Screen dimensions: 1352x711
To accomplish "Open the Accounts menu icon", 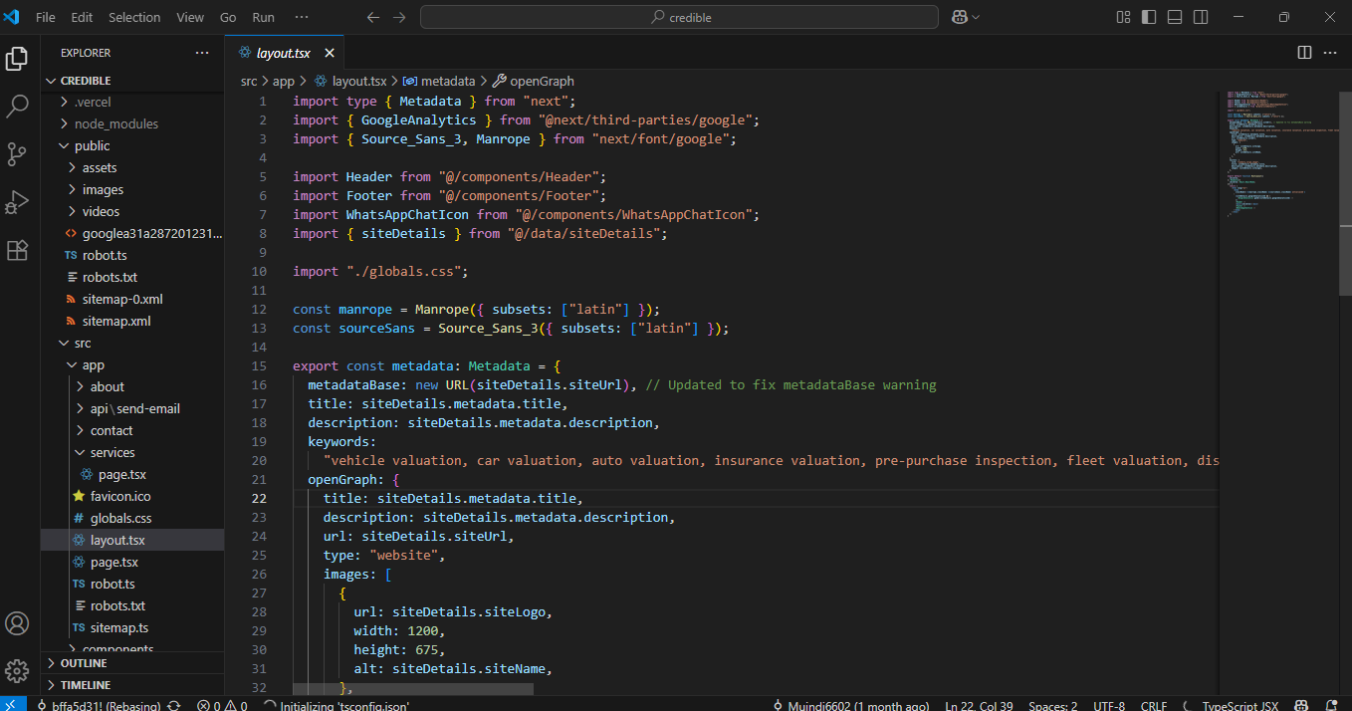I will (17, 623).
